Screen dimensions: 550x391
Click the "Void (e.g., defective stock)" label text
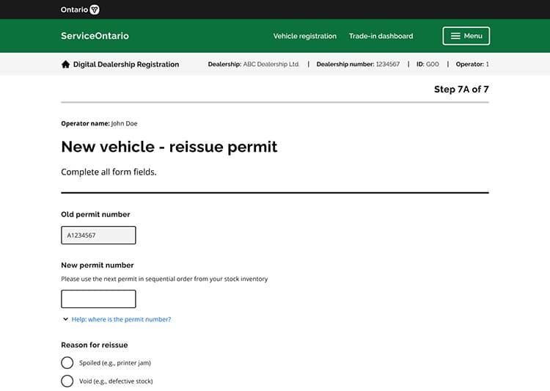tap(116, 381)
